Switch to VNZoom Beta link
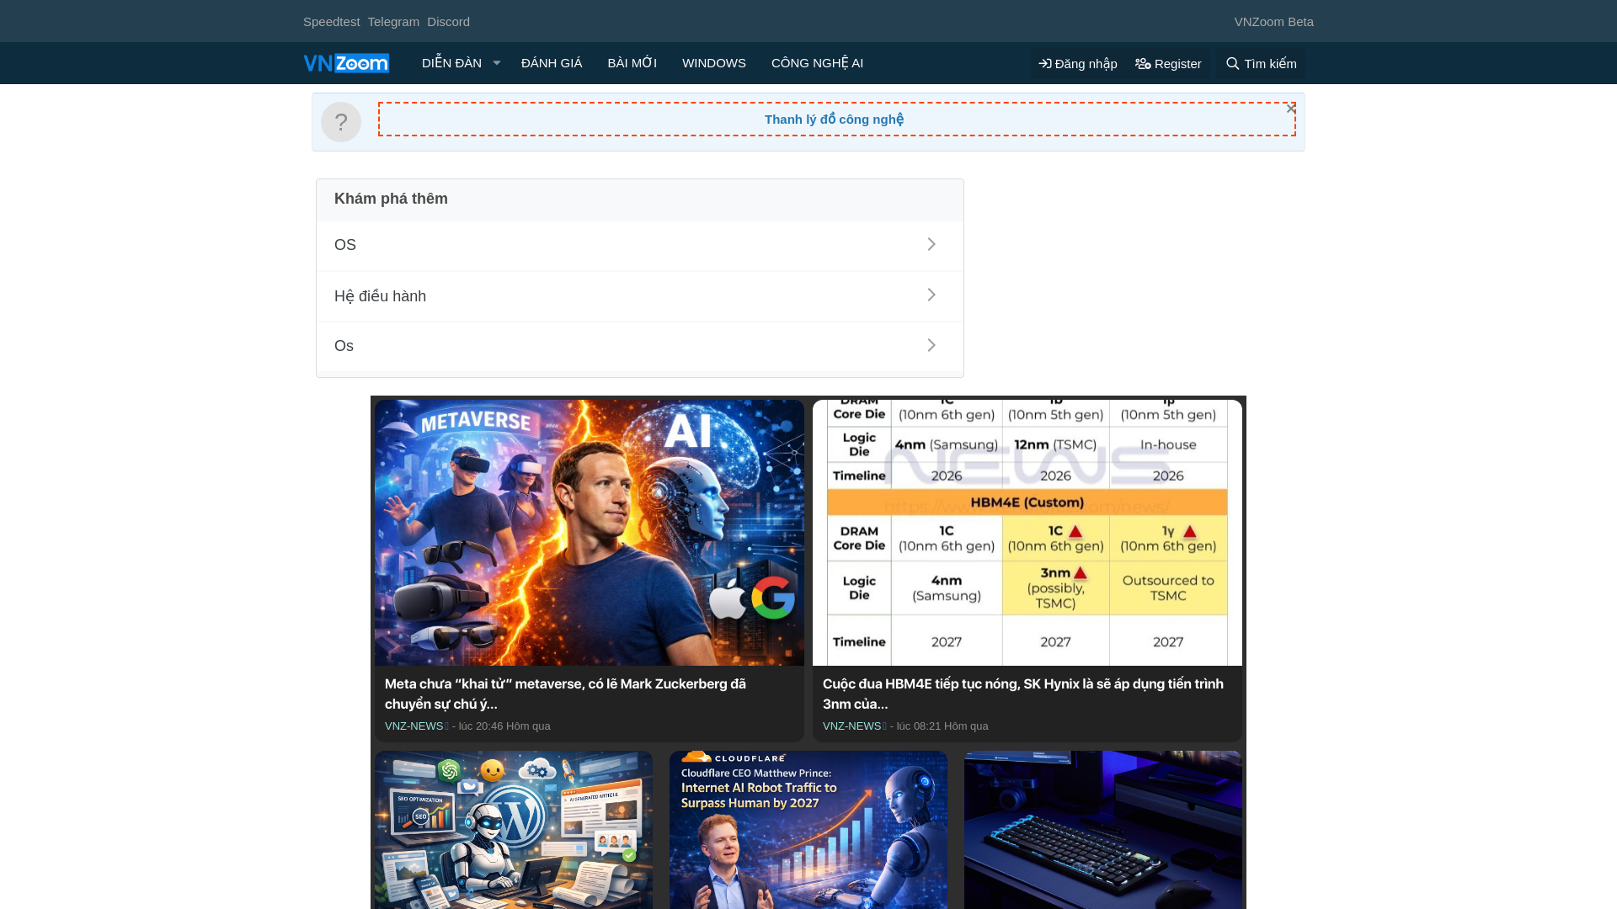 tap(1273, 22)
